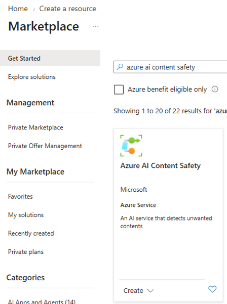This screenshot has height=304, width=227.
Task: Enable Azure benefit eligible only checkbox
Action: pyautogui.click(x=119, y=90)
